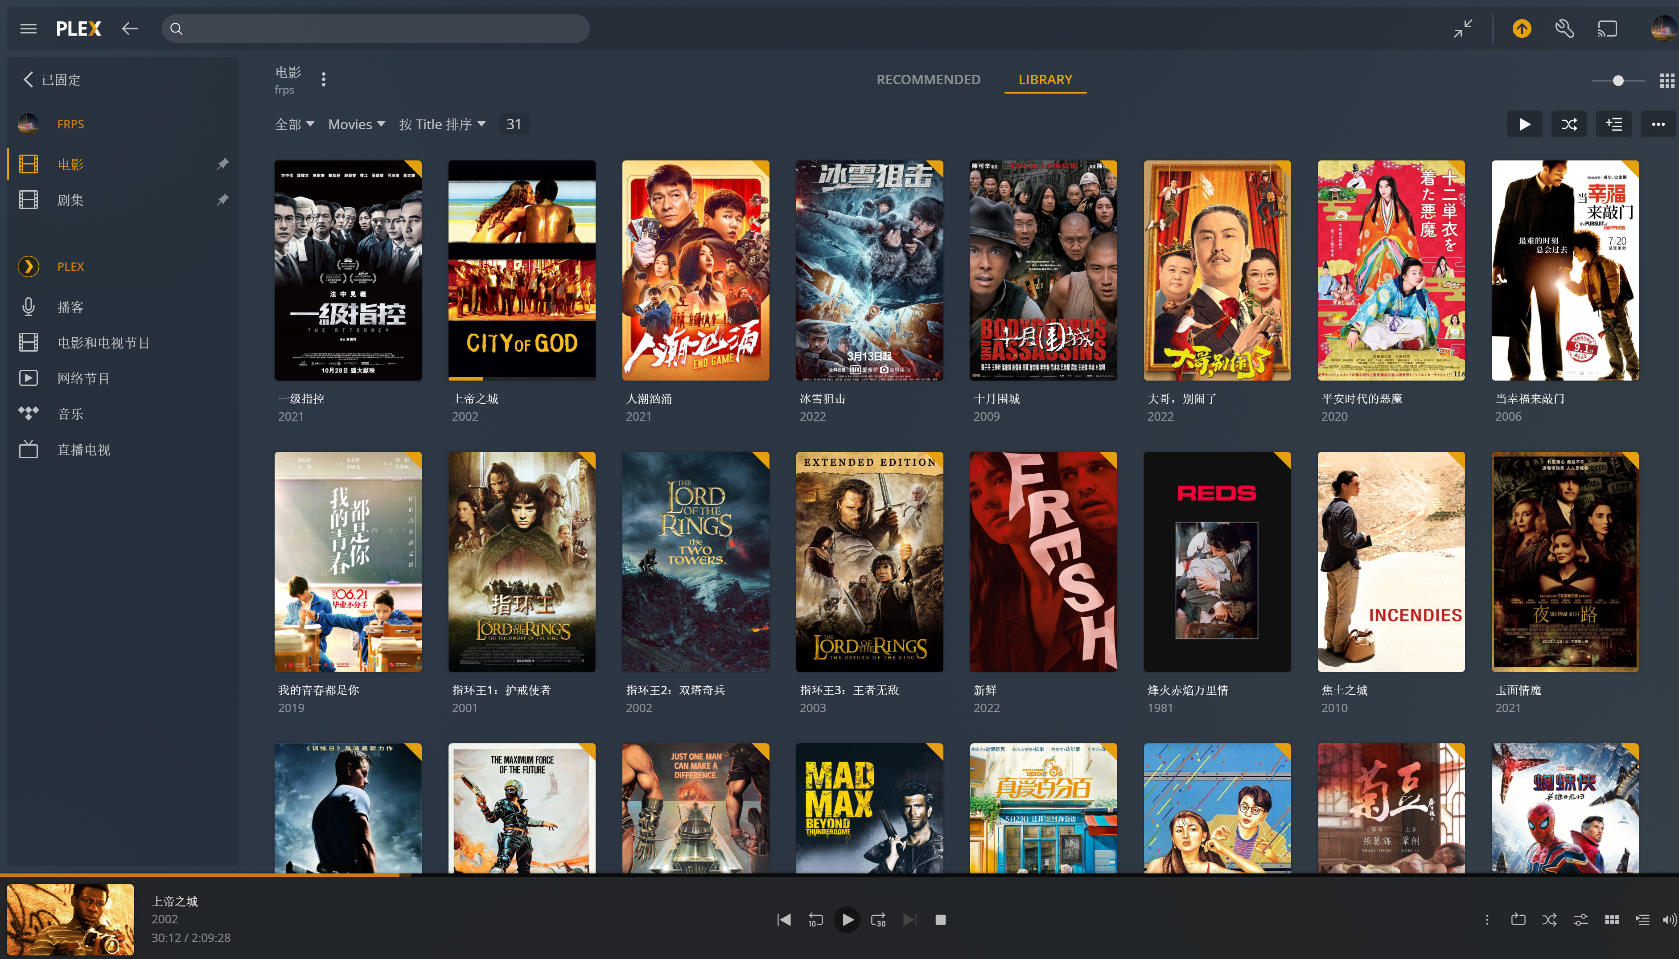Viewport: 1679px width, 959px height.
Task: Play all movies in the library
Action: click(x=1524, y=124)
